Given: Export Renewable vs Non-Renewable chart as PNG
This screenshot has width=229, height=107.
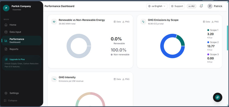Looking at the screenshot, I should pyautogui.click(x=126, y=22).
